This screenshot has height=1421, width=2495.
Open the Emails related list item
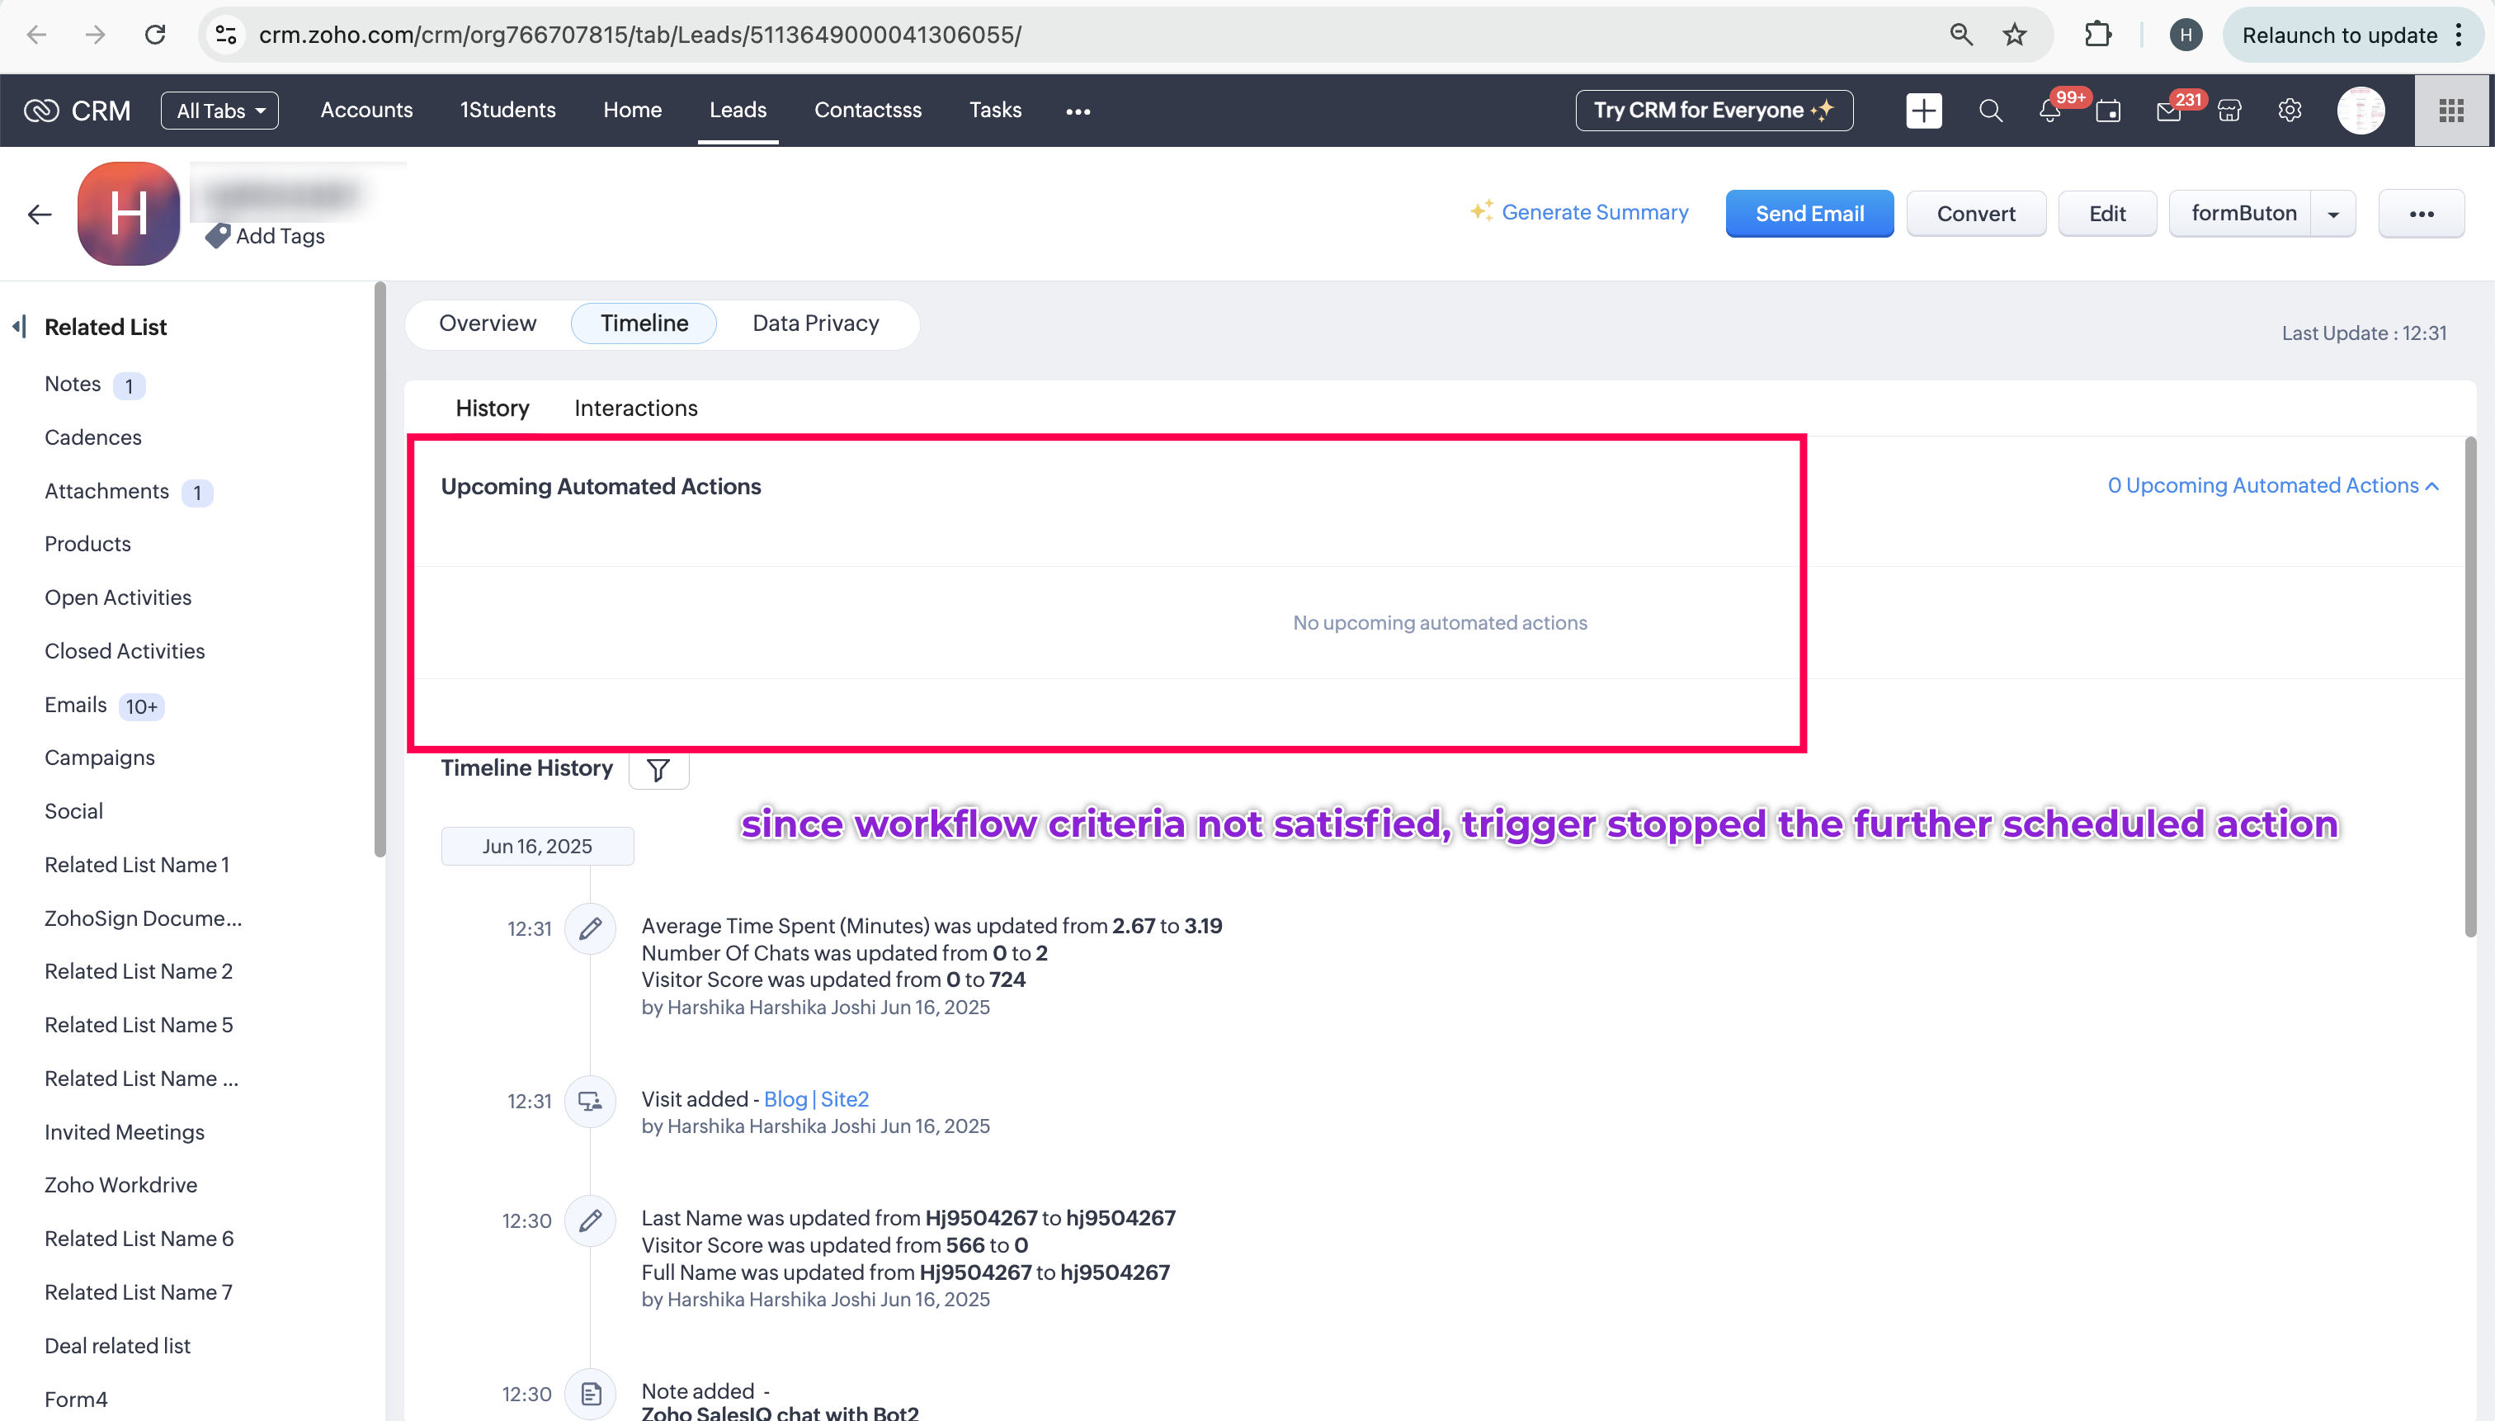point(76,705)
